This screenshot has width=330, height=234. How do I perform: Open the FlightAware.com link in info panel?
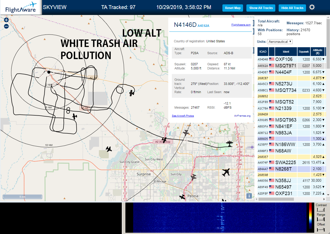[x=241, y=25]
